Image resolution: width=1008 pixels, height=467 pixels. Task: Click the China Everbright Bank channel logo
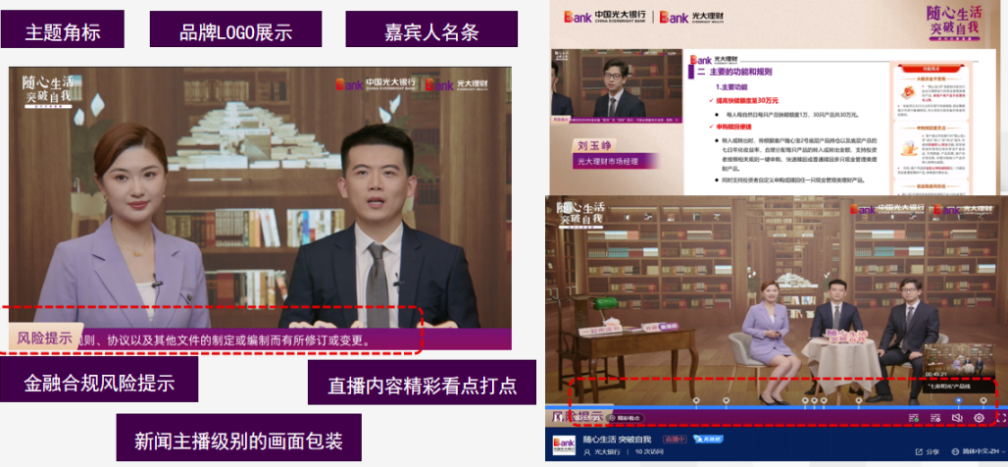coord(565,444)
